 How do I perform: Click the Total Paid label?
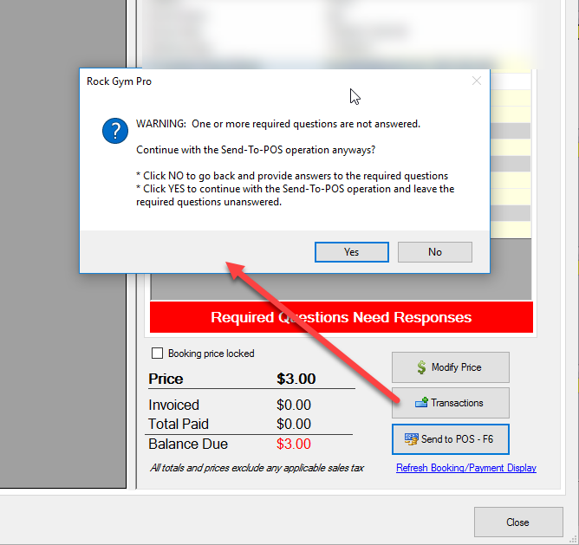[x=179, y=424]
